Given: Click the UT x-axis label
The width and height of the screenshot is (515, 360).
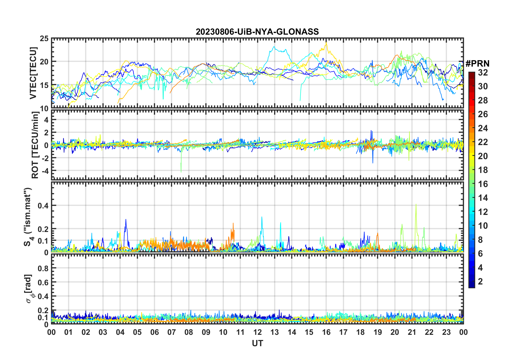Looking at the screenshot, I should tap(257, 343).
